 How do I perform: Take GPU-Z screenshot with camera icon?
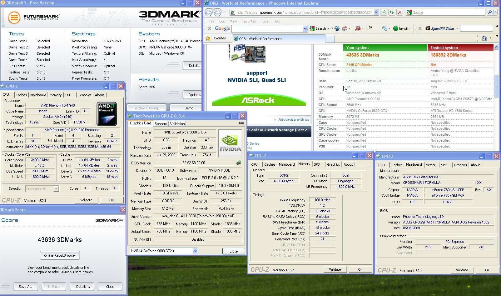click(x=241, y=123)
